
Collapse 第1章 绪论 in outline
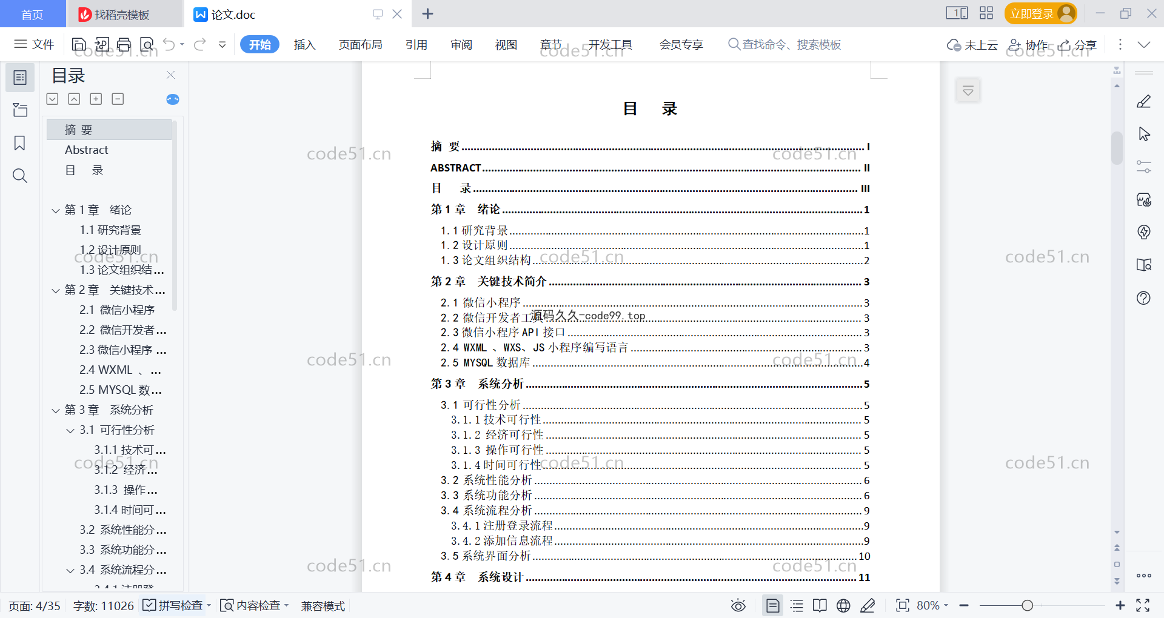point(55,210)
